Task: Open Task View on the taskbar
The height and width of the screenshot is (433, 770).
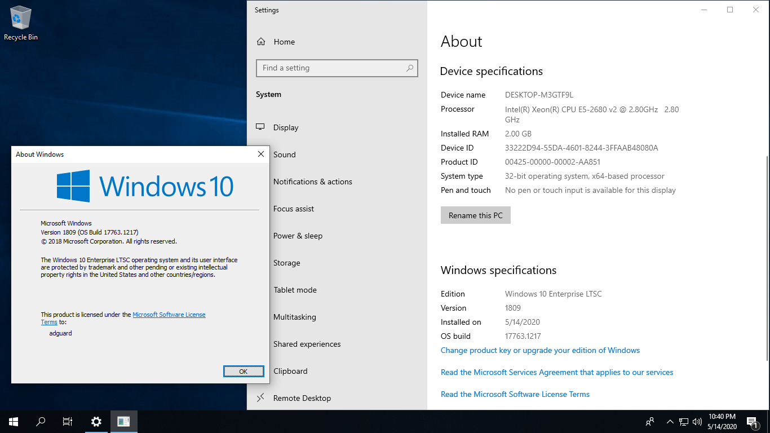Action: tap(68, 421)
